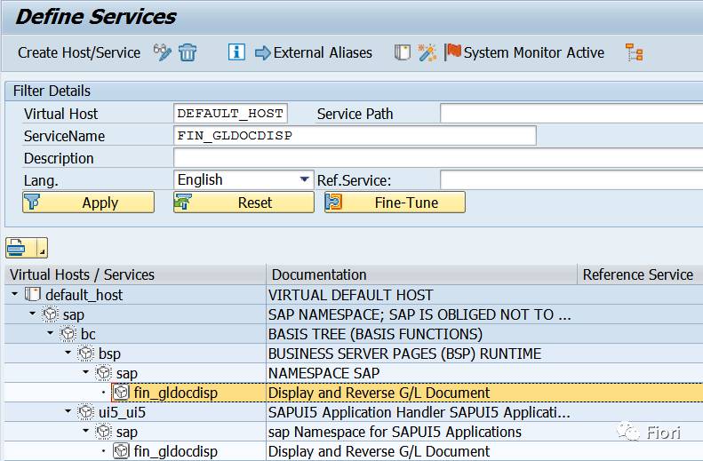The image size is (703, 461).
Task: Click the Apply filter button
Action: pyautogui.click(x=88, y=203)
